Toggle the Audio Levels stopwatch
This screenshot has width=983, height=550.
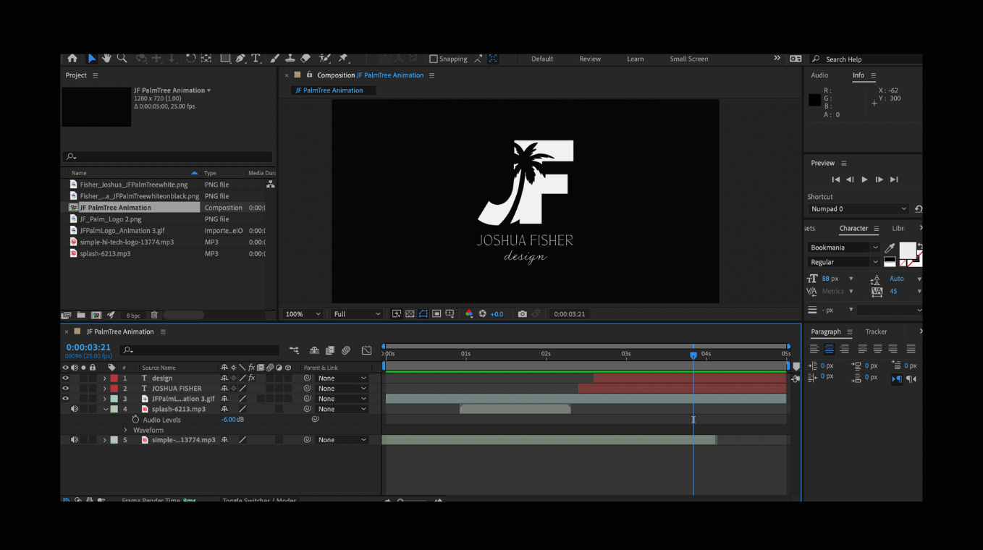(x=135, y=420)
